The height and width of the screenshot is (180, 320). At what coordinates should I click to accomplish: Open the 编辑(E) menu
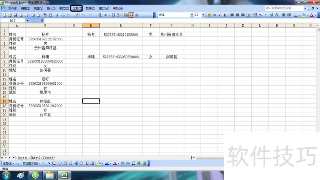26,8
